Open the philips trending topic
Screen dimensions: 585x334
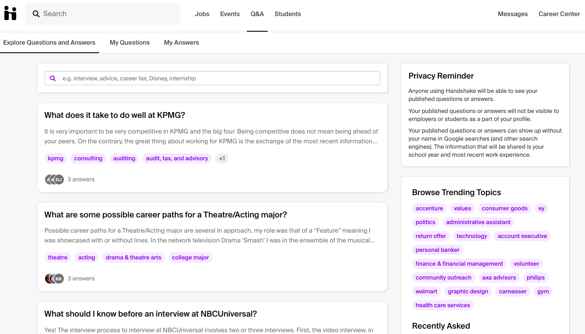pos(535,277)
